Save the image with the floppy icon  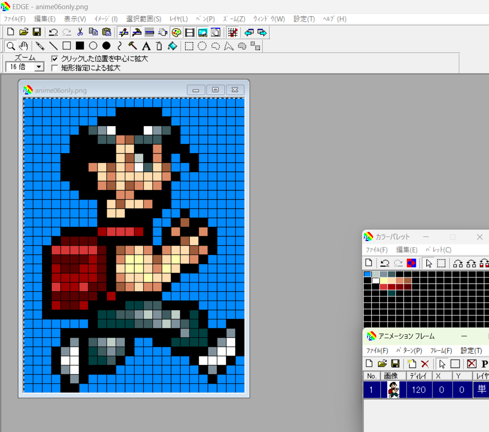(37, 32)
